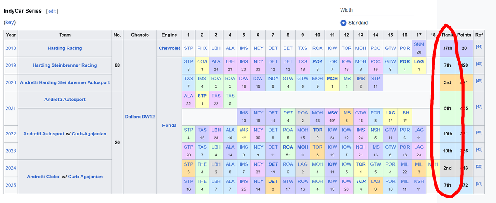Open the NSH race link in 2021 row
Screen dimensions: 496x203
coord(332,112)
